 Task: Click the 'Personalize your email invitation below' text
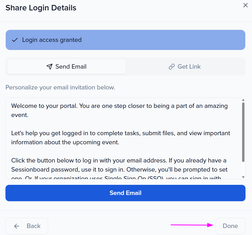60,87
